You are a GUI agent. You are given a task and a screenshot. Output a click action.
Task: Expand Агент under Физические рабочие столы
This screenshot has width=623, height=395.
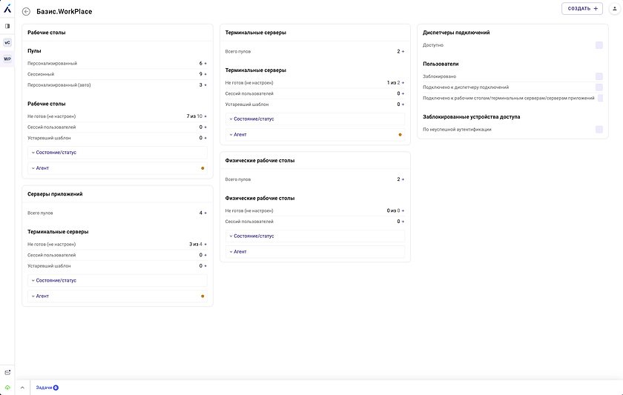[240, 252]
